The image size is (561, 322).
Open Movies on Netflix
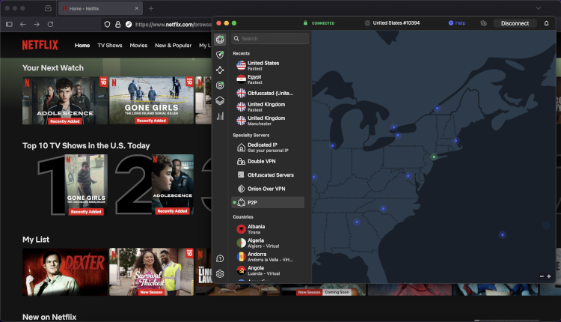[138, 46]
